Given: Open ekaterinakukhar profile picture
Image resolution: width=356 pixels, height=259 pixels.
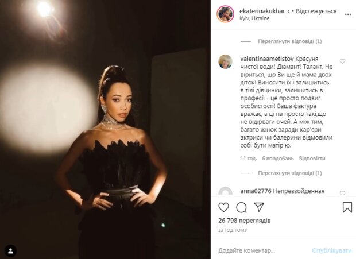Looking at the screenshot, I should (225, 14).
